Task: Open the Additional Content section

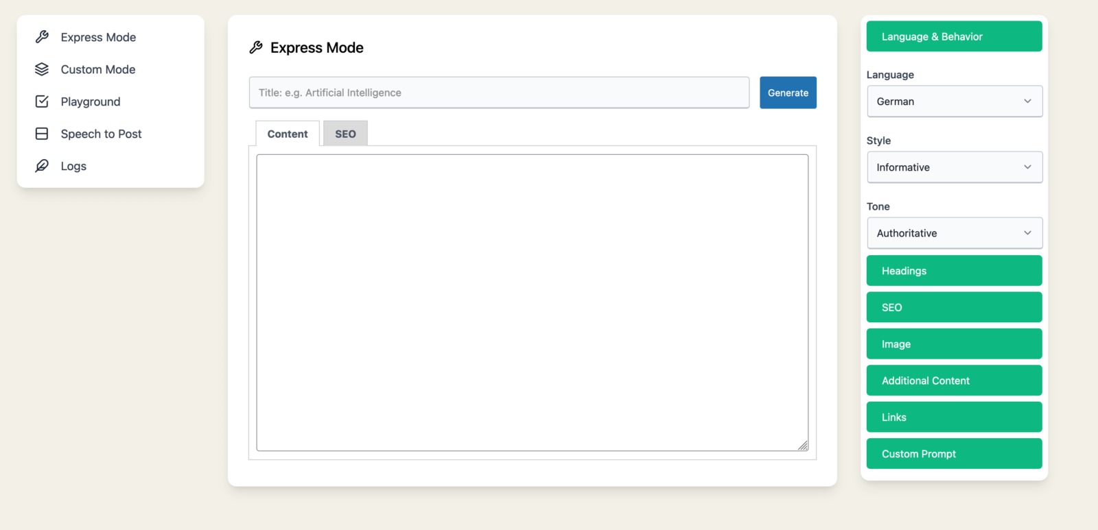Action: tap(954, 381)
